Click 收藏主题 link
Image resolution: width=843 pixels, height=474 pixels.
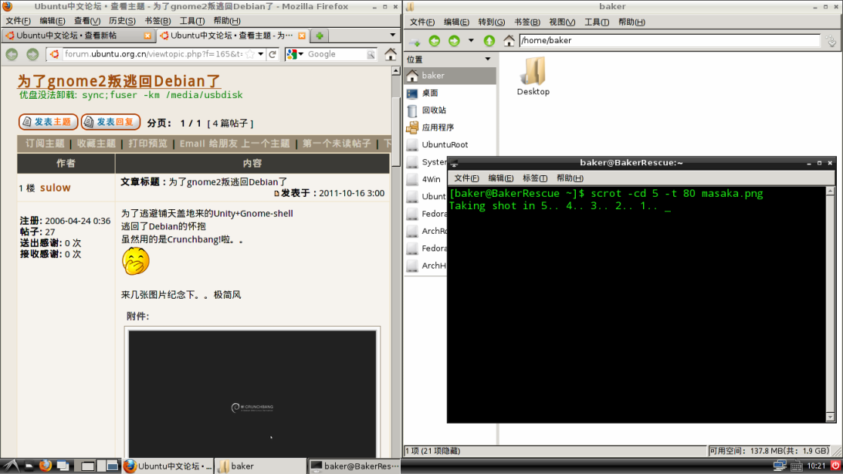pyautogui.click(x=96, y=144)
